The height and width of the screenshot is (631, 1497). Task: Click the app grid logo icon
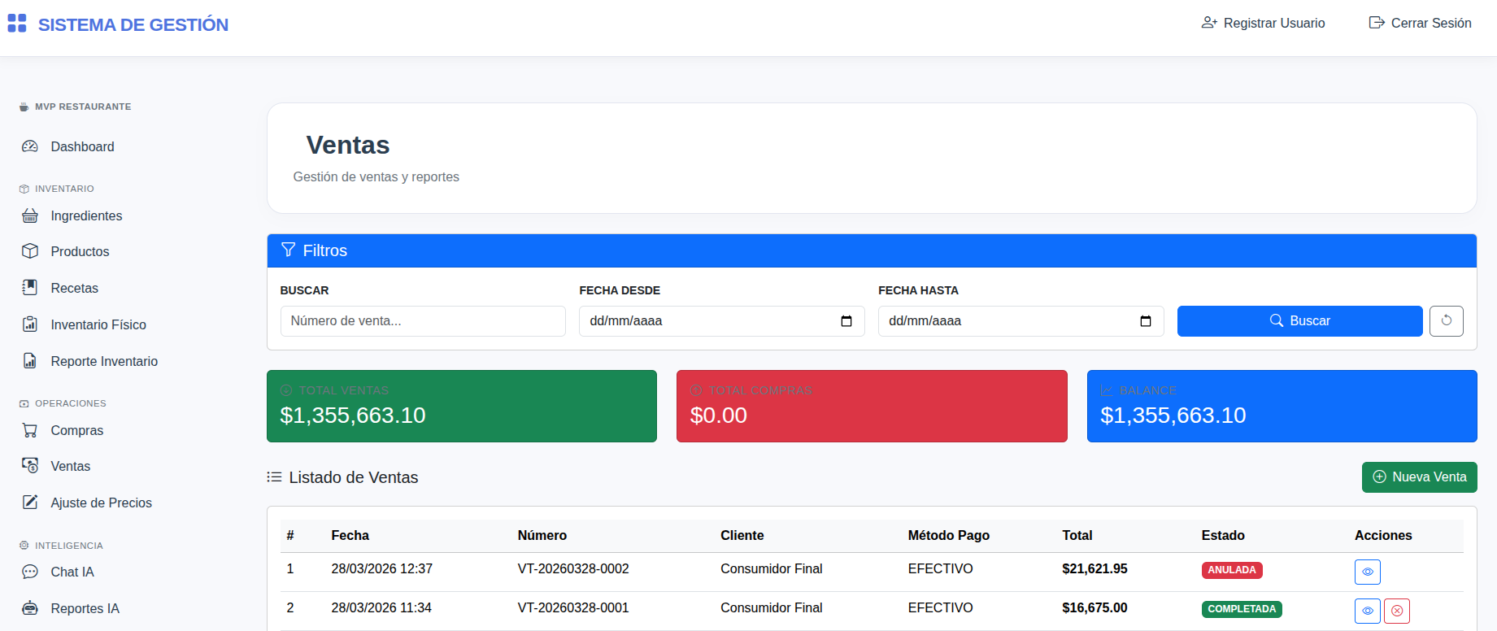coord(17,24)
